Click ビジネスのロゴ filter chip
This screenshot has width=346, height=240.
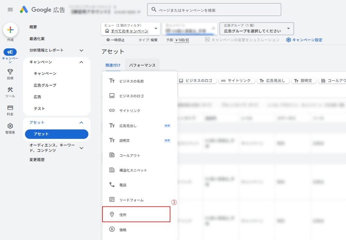197,81
